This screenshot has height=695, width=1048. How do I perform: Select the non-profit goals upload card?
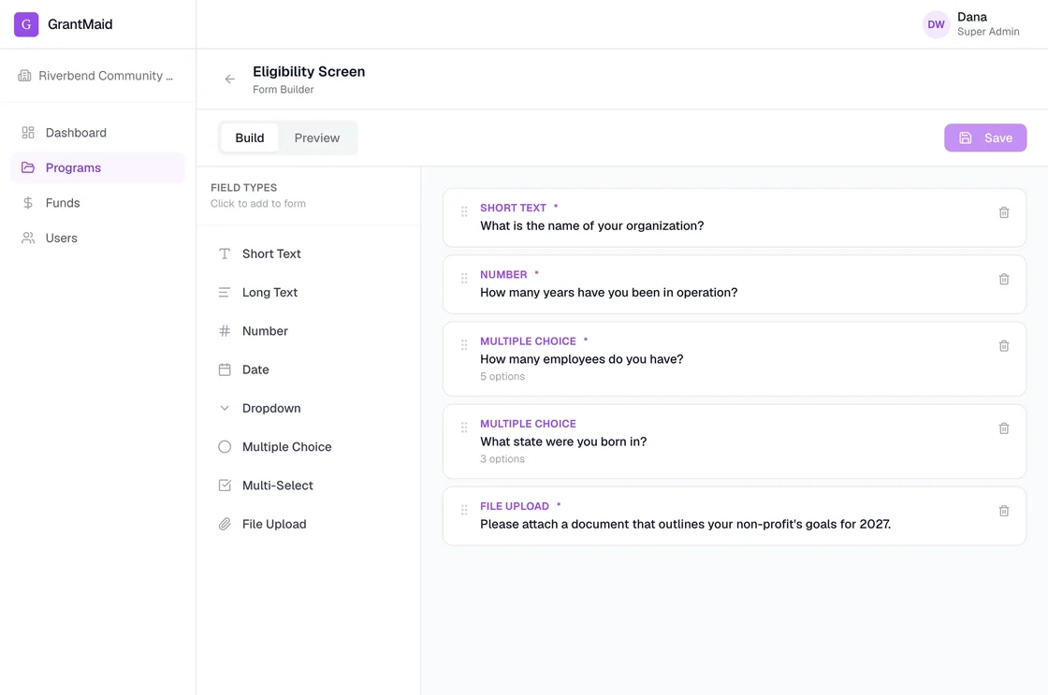[734, 516]
